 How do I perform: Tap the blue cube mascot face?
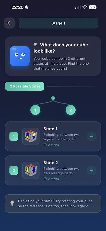20,56
